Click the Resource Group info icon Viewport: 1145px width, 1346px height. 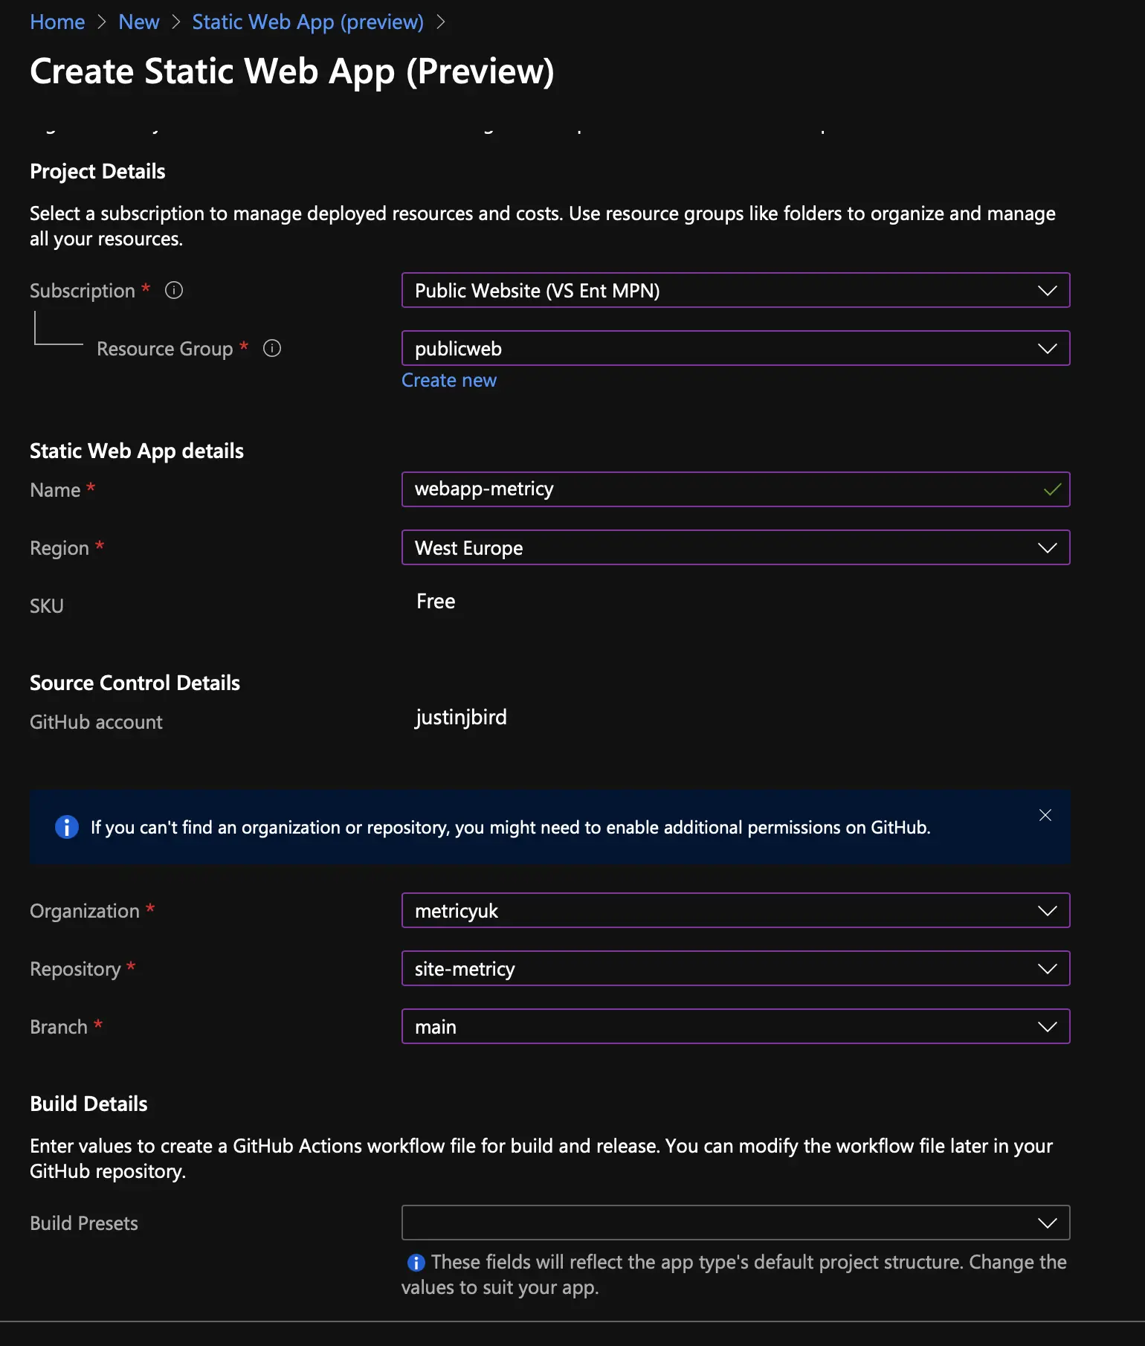tap(272, 348)
